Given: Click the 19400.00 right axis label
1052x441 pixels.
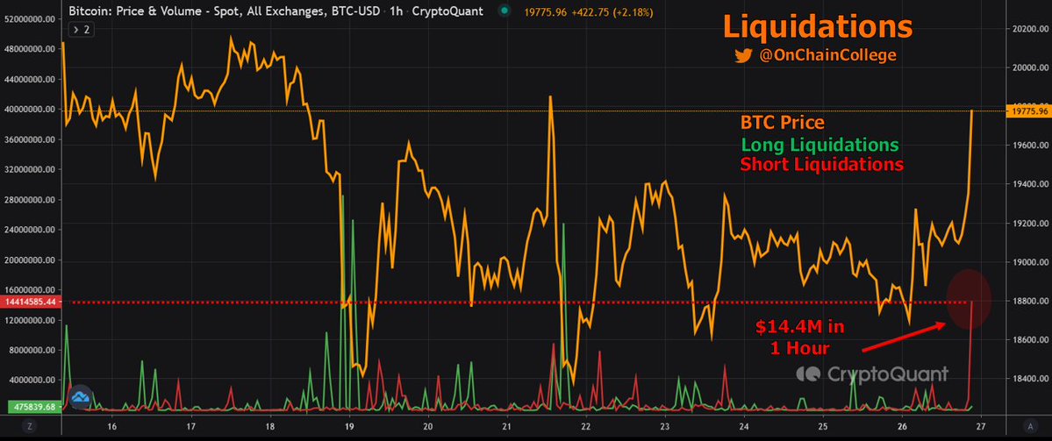Looking at the screenshot, I should coord(1029,184).
